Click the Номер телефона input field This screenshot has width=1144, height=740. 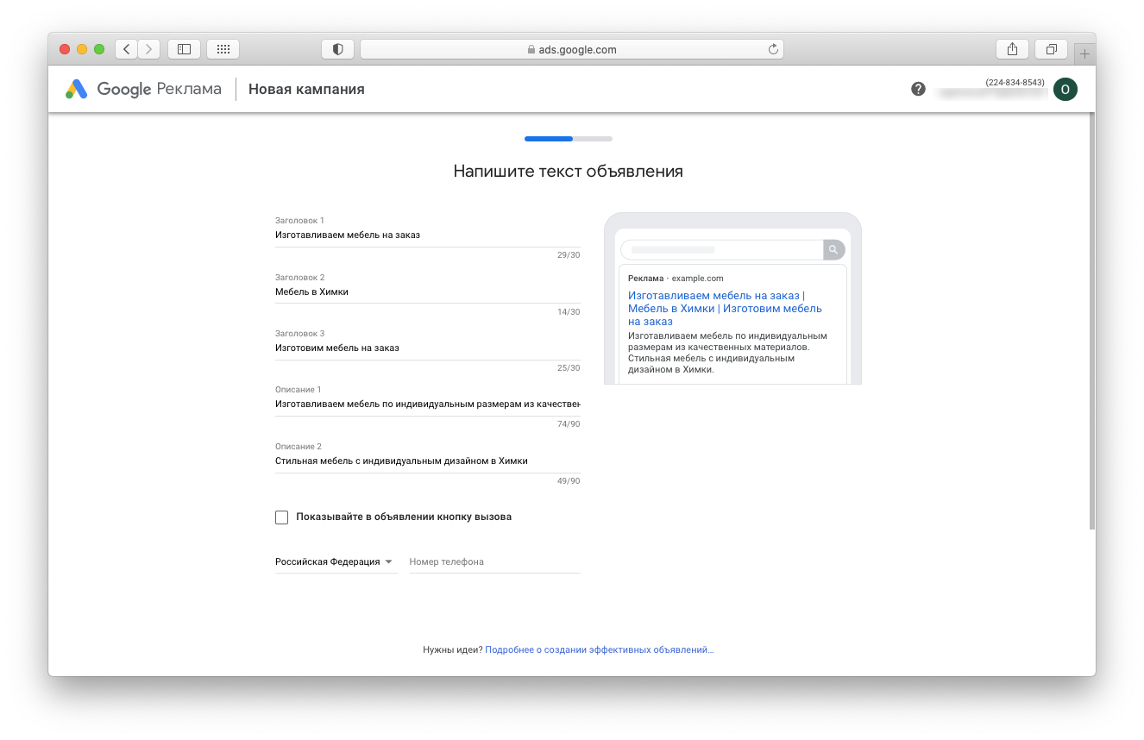tap(494, 561)
